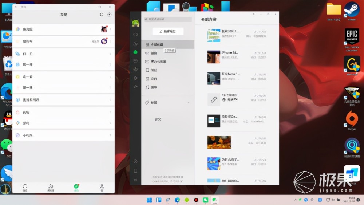This screenshot has height=205, width=364.
Task: Switch to the 通讯录 (Contacts) bottom tab
Action: pyautogui.click(x=51, y=187)
